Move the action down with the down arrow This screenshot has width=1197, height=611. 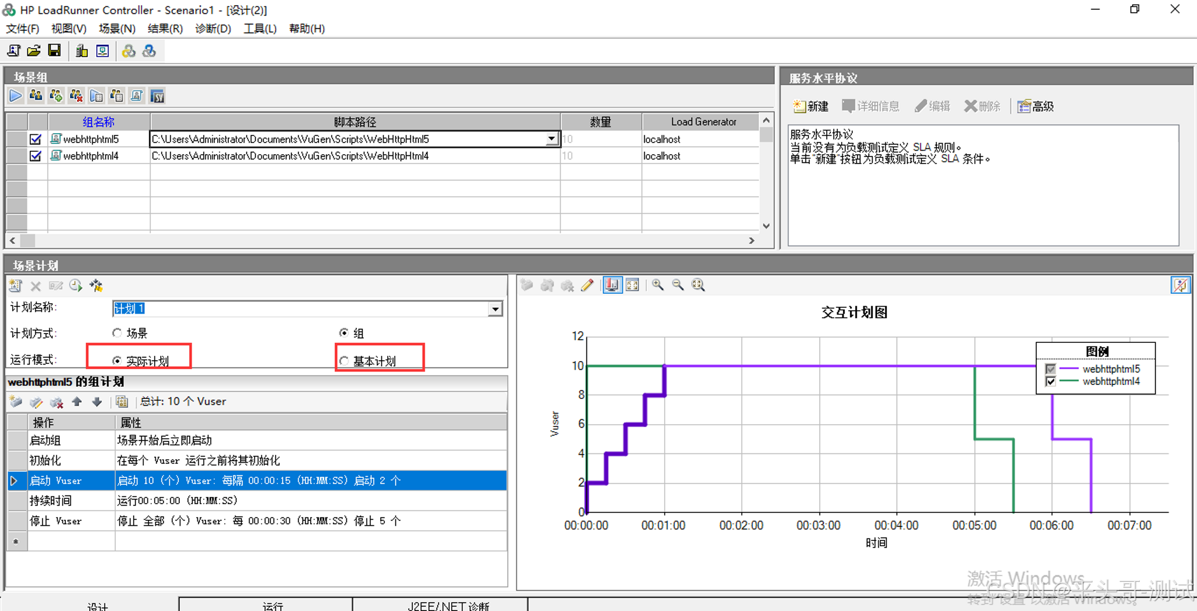coord(97,402)
